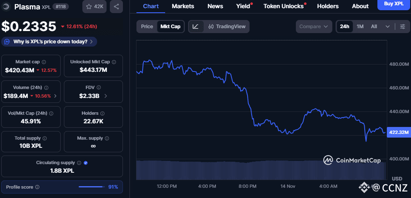Switch to the Token Unlocks tab
Image resolution: width=411 pixels, height=198 pixels.
(x=284, y=6)
